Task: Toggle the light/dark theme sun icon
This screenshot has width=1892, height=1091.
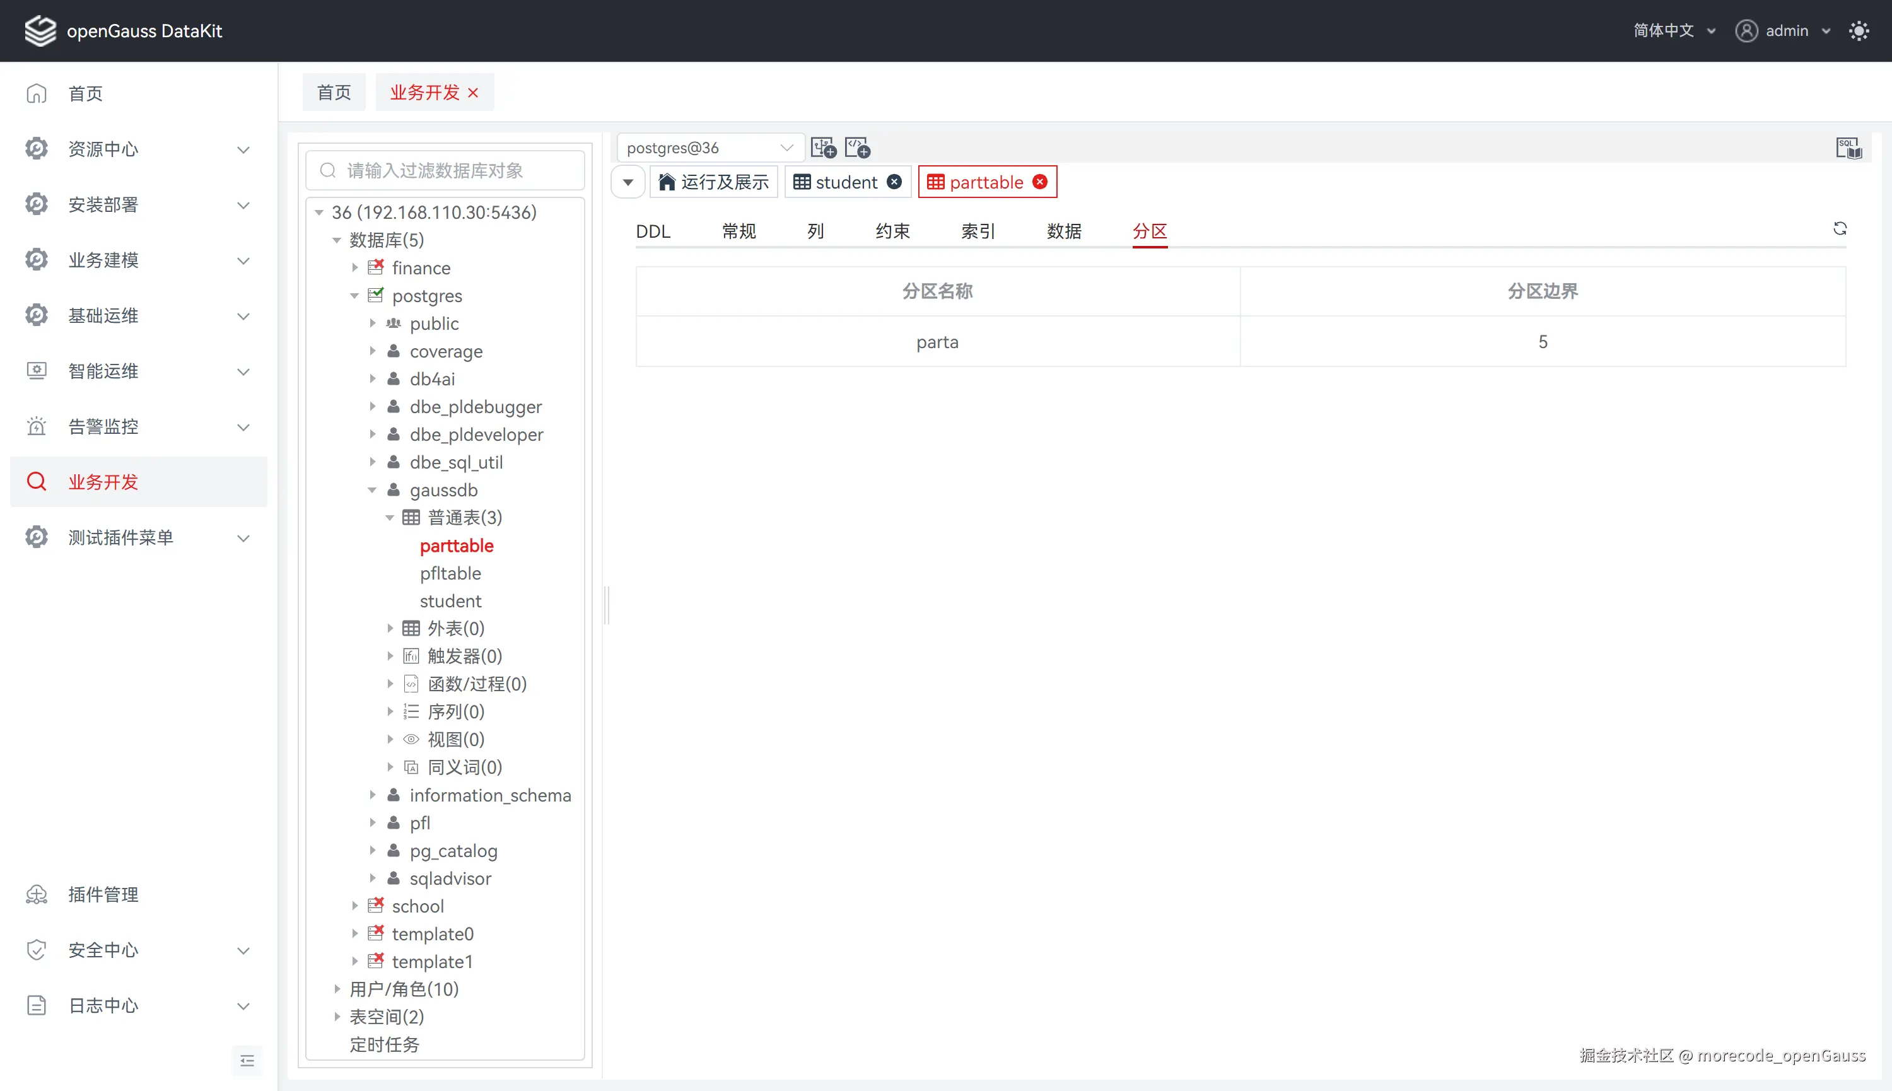Action: click(1859, 31)
